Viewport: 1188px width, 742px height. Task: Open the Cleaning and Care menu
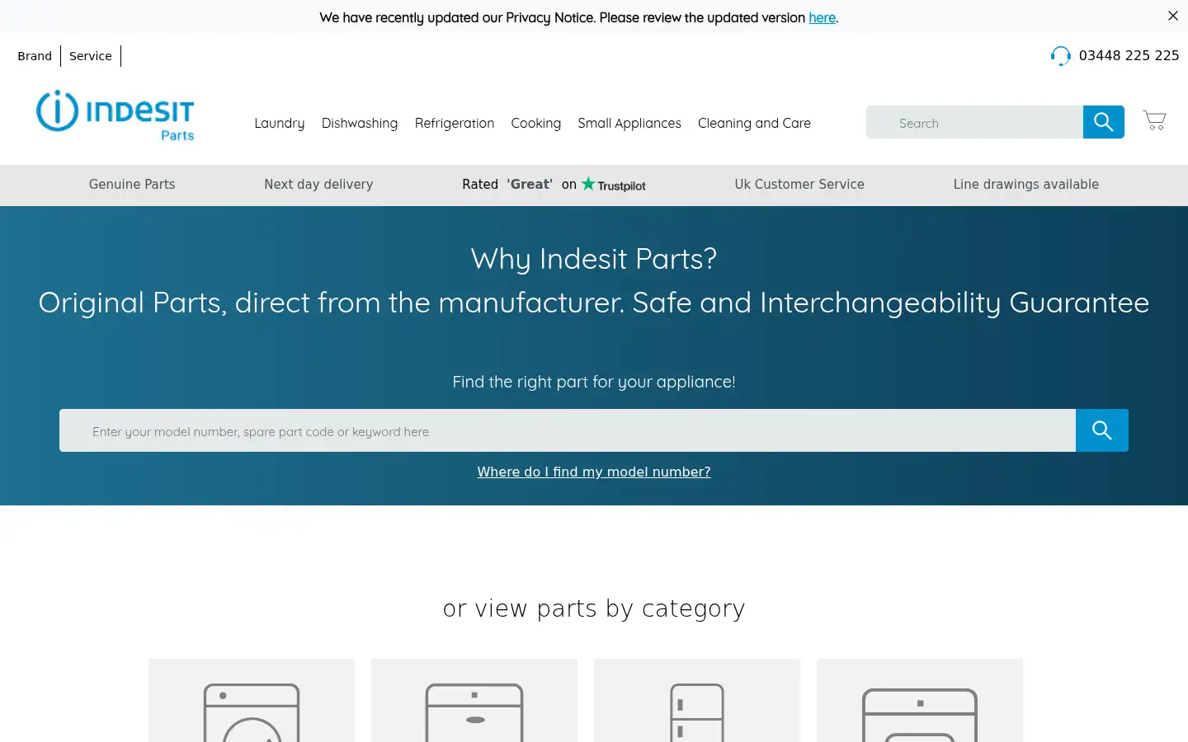(x=754, y=123)
